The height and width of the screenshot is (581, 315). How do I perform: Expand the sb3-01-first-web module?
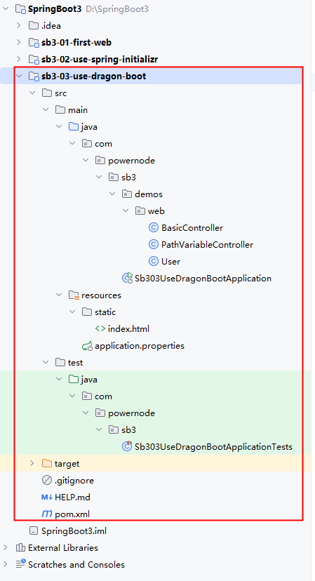coord(18,42)
